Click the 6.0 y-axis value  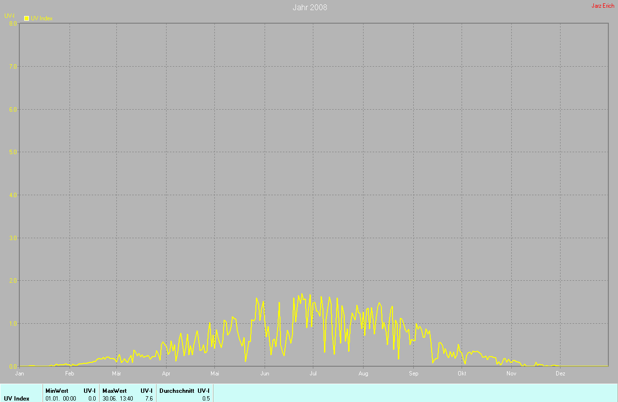(x=13, y=109)
